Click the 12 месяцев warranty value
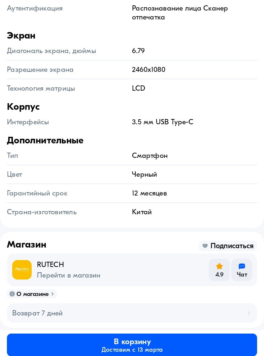 (x=149, y=193)
